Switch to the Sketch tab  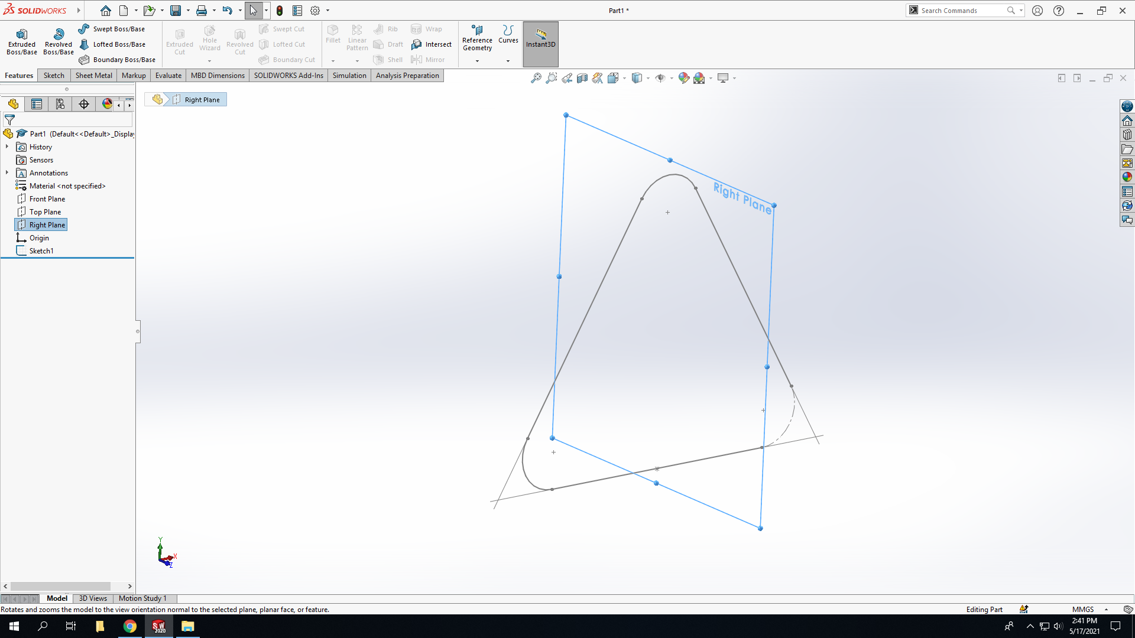point(54,76)
